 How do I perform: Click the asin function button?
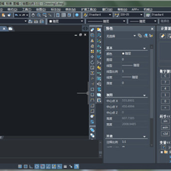165,127
